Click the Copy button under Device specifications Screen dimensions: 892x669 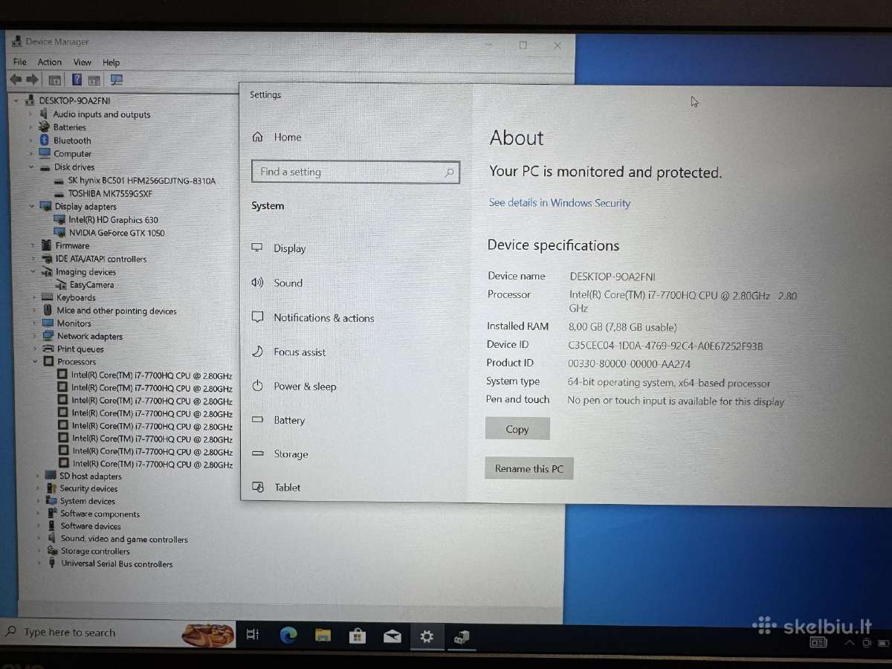(517, 429)
